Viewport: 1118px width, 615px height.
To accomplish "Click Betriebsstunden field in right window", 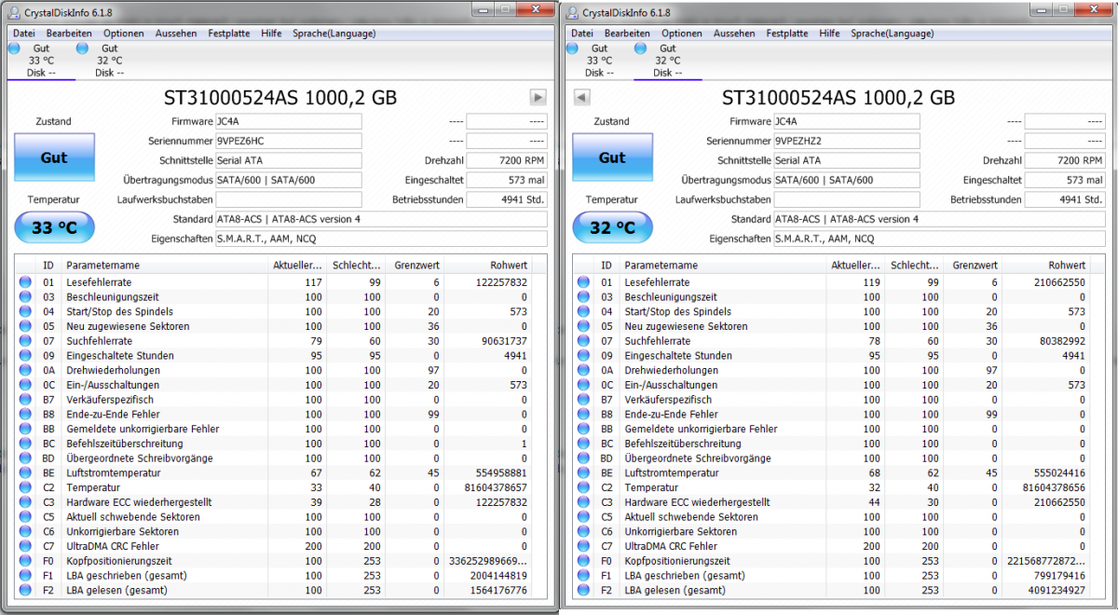I will 1065,199.
